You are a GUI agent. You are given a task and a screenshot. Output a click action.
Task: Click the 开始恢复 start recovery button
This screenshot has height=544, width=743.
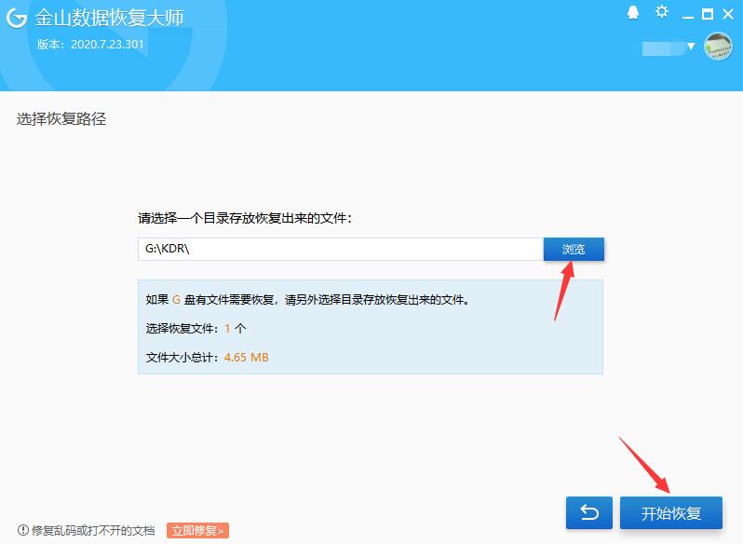(671, 513)
